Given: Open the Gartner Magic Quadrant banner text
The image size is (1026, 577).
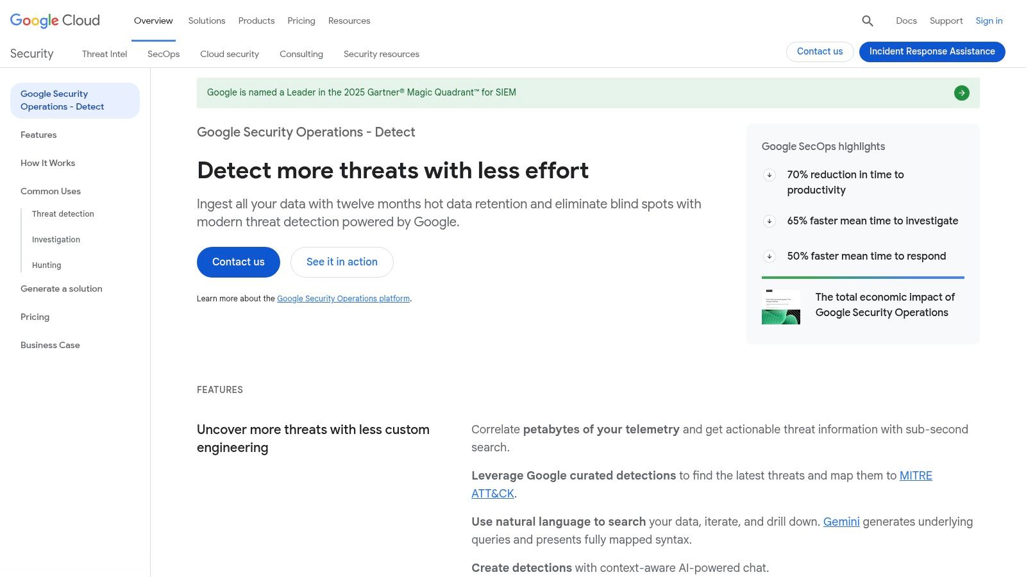Looking at the screenshot, I should 362,92.
